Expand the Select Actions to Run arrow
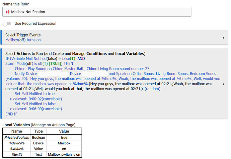The image size is (231, 159). (224, 84)
